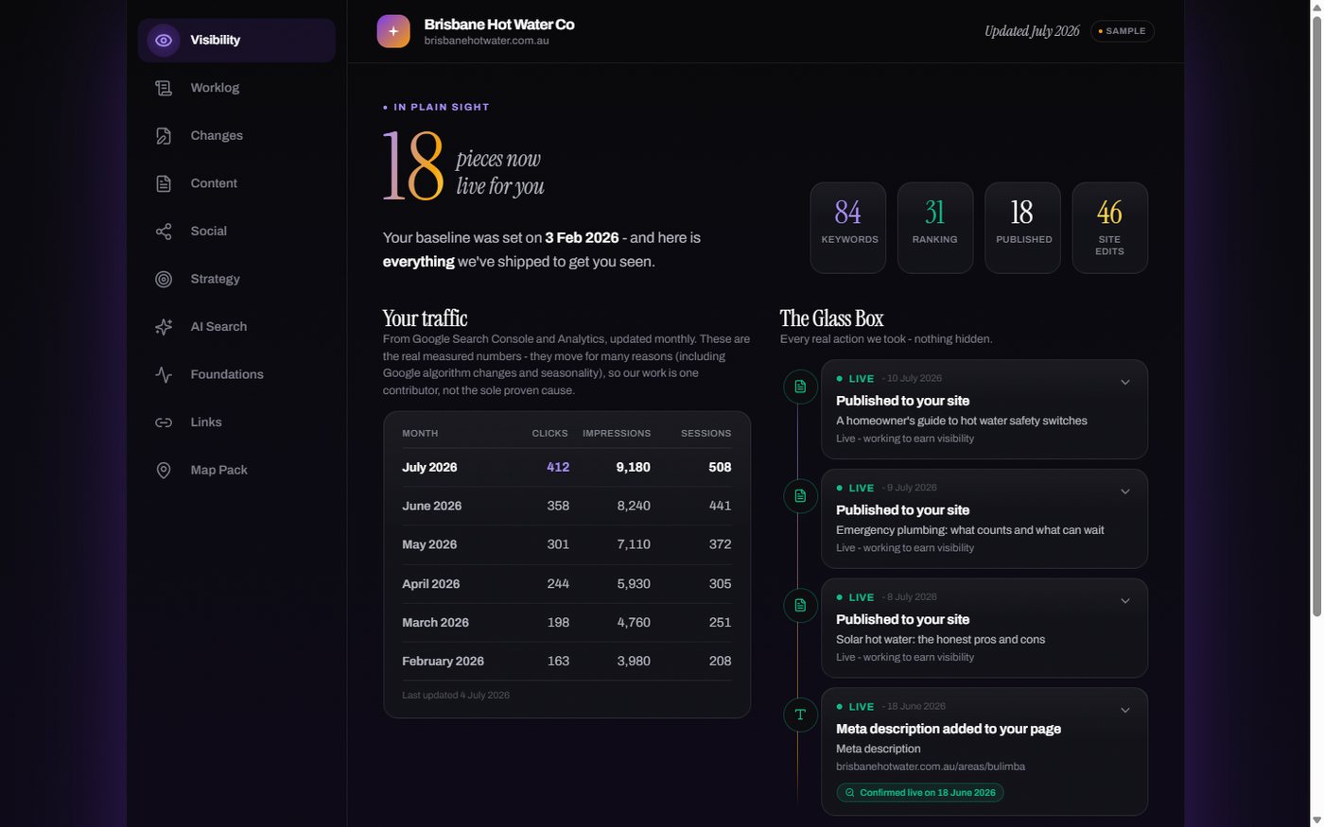Expand the Solar hot water card chevron
Viewport: 1324px width, 827px height.
[x=1125, y=601]
